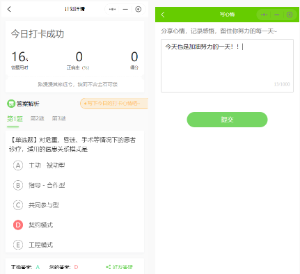
Task: Click the share icon beside the correct answer row
Action: [x=108, y=267]
